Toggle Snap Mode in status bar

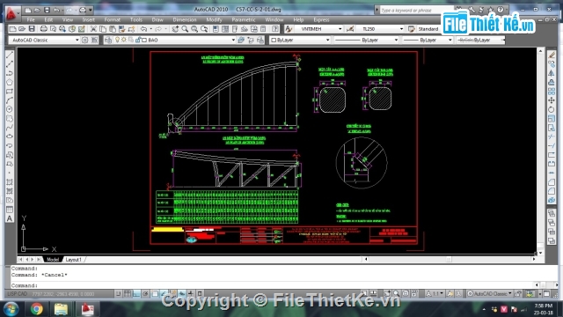(119, 293)
